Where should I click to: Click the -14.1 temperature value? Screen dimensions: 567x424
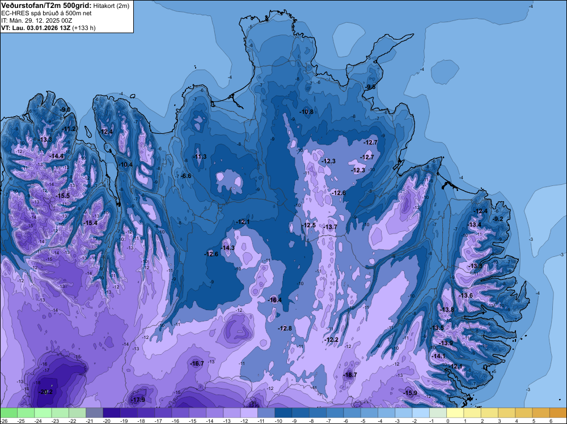tap(439, 356)
